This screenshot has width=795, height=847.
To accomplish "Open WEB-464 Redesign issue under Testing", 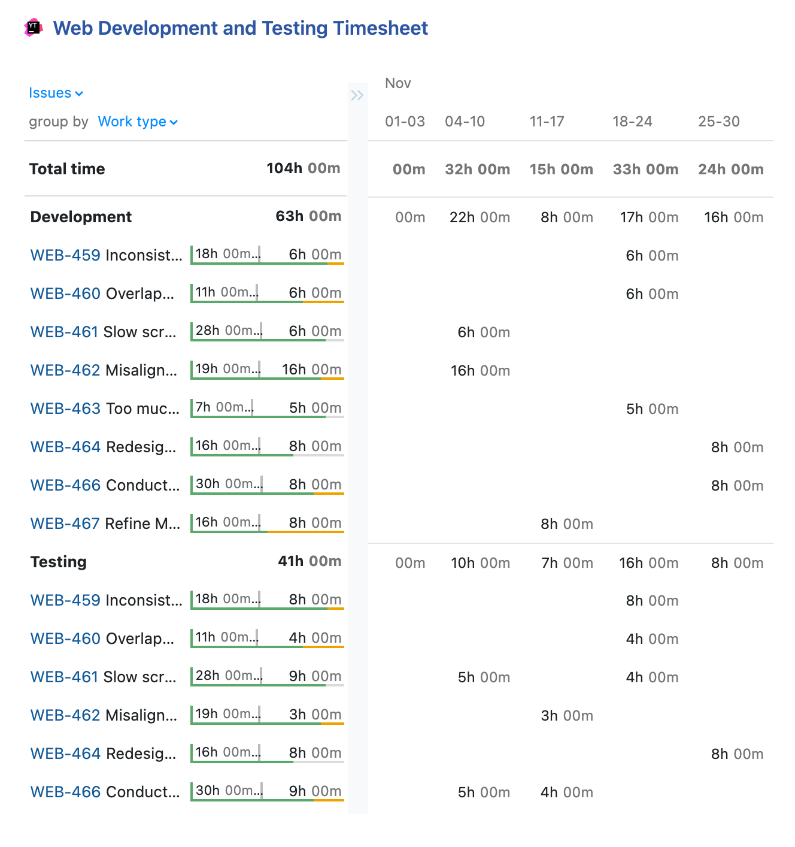I will pyautogui.click(x=65, y=754).
